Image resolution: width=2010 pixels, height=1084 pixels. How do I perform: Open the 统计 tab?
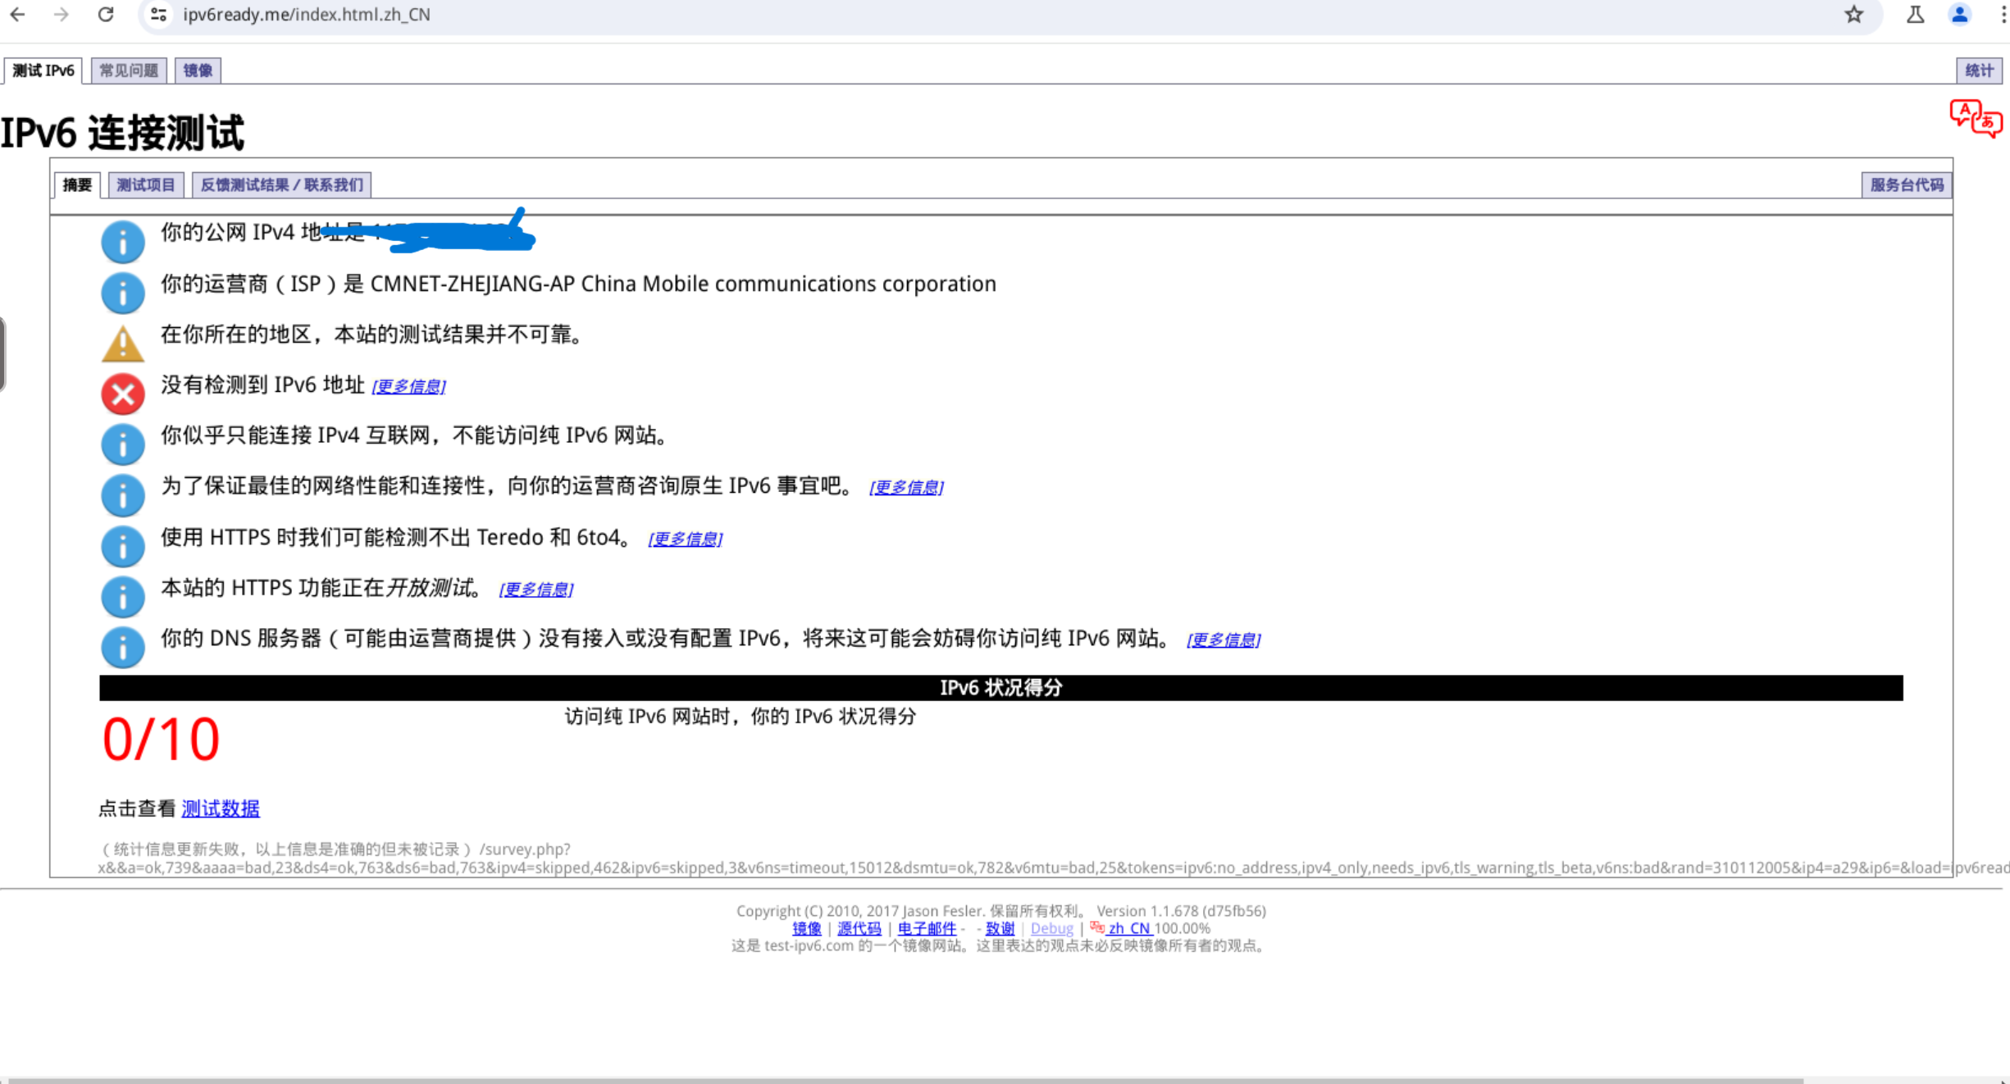coord(1979,71)
